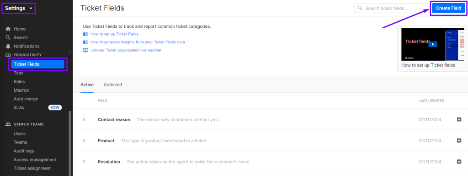Open Access management settings

[x=35, y=160]
